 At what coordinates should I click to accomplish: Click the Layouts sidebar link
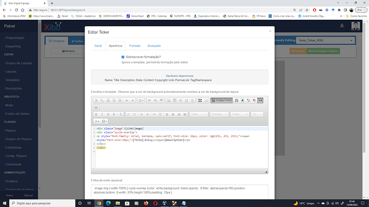[11, 71]
